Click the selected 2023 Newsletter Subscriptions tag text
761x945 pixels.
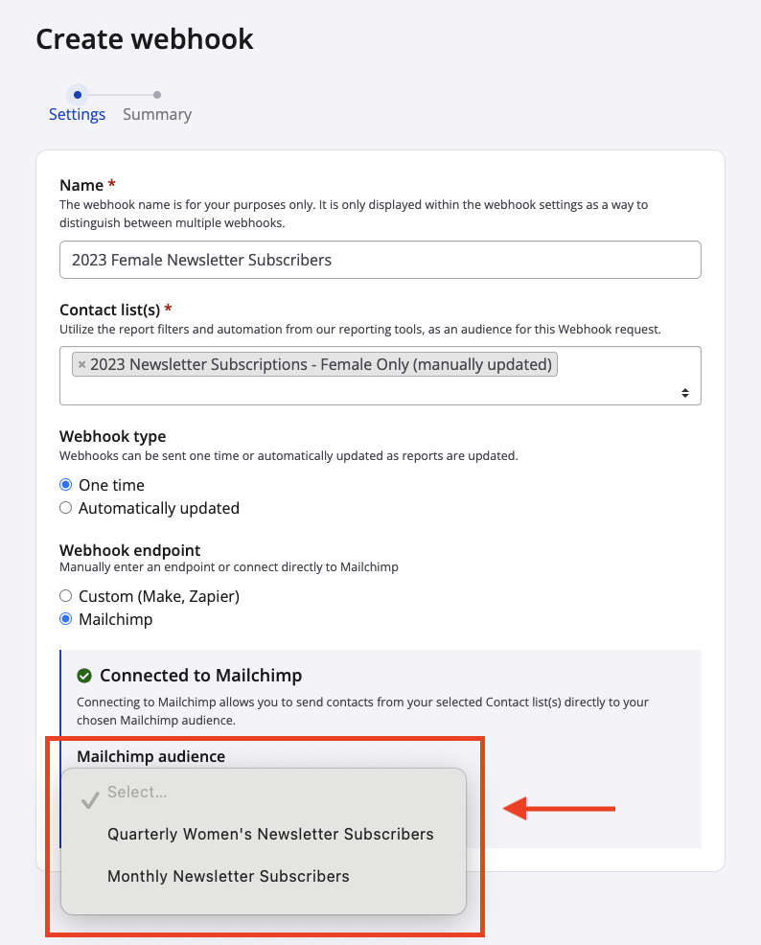point(321,364)
